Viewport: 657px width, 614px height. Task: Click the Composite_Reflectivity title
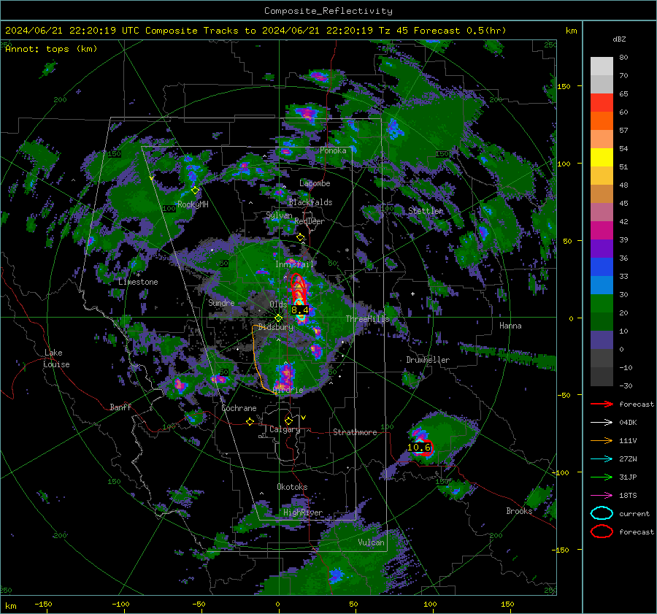click(x=328, y=11)
